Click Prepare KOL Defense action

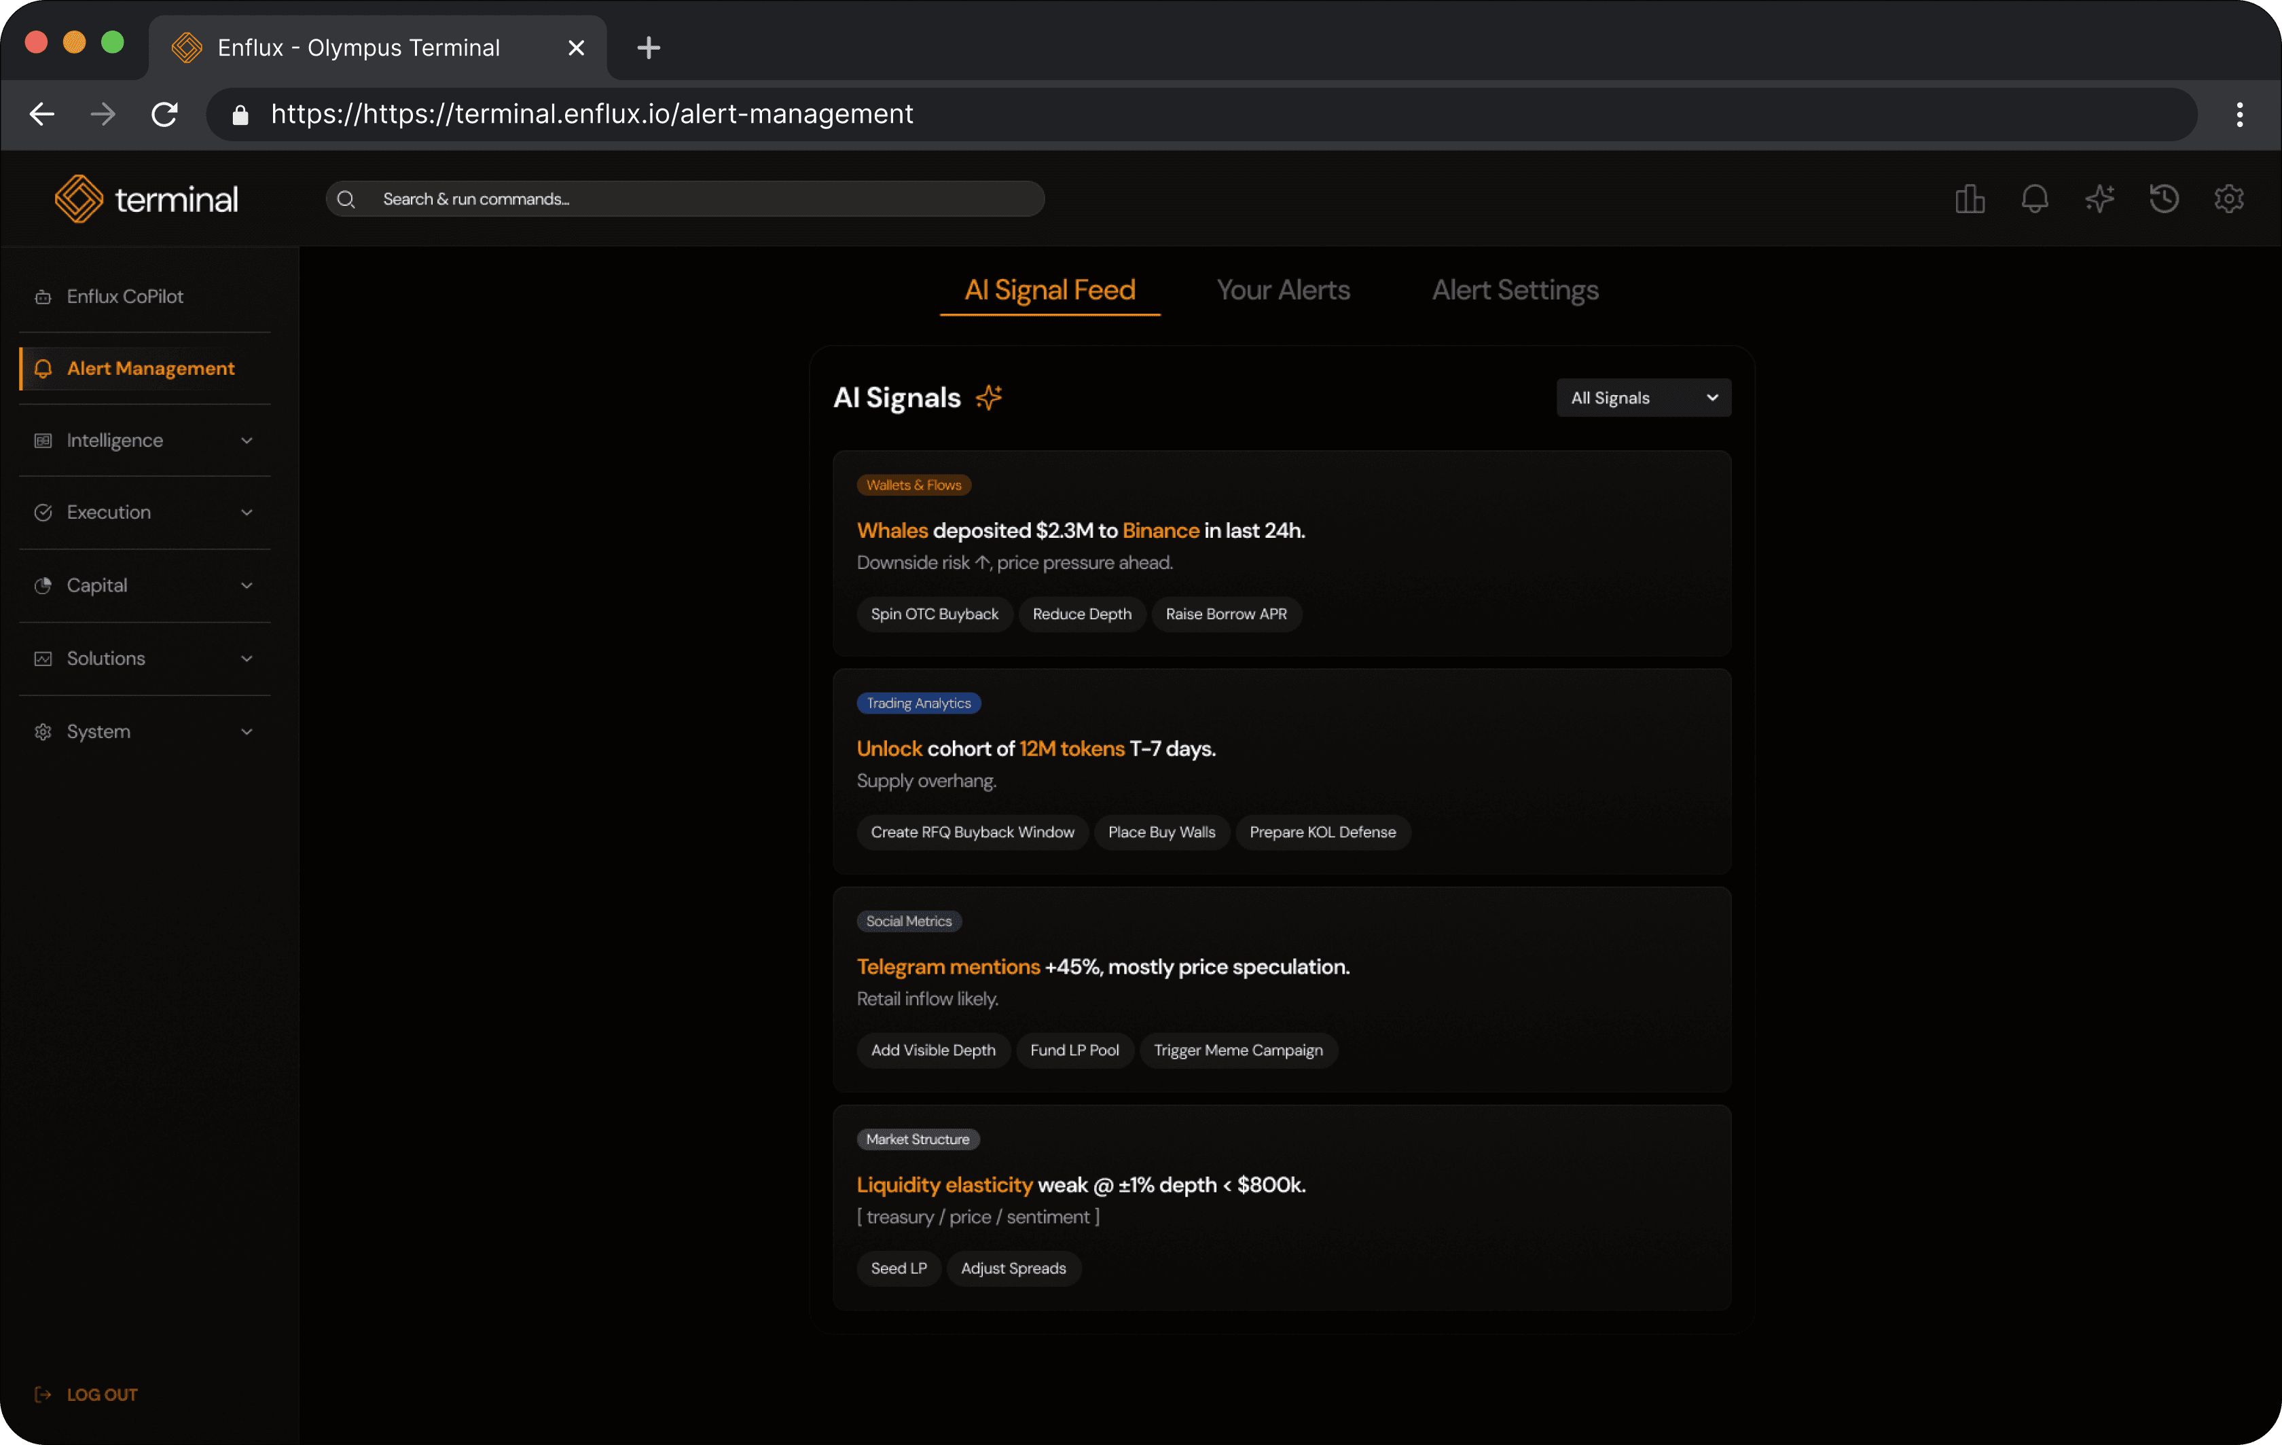[x=1322, y=832]
